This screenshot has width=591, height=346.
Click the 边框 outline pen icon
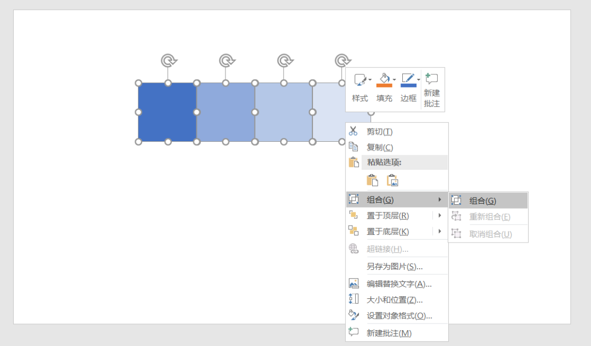pyautogui.click(x=408, y=80)
